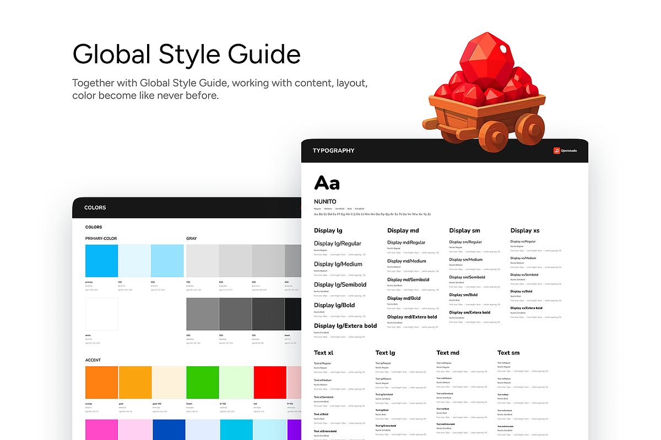Click the Display lg/Extera bold sample

(345, 326)
